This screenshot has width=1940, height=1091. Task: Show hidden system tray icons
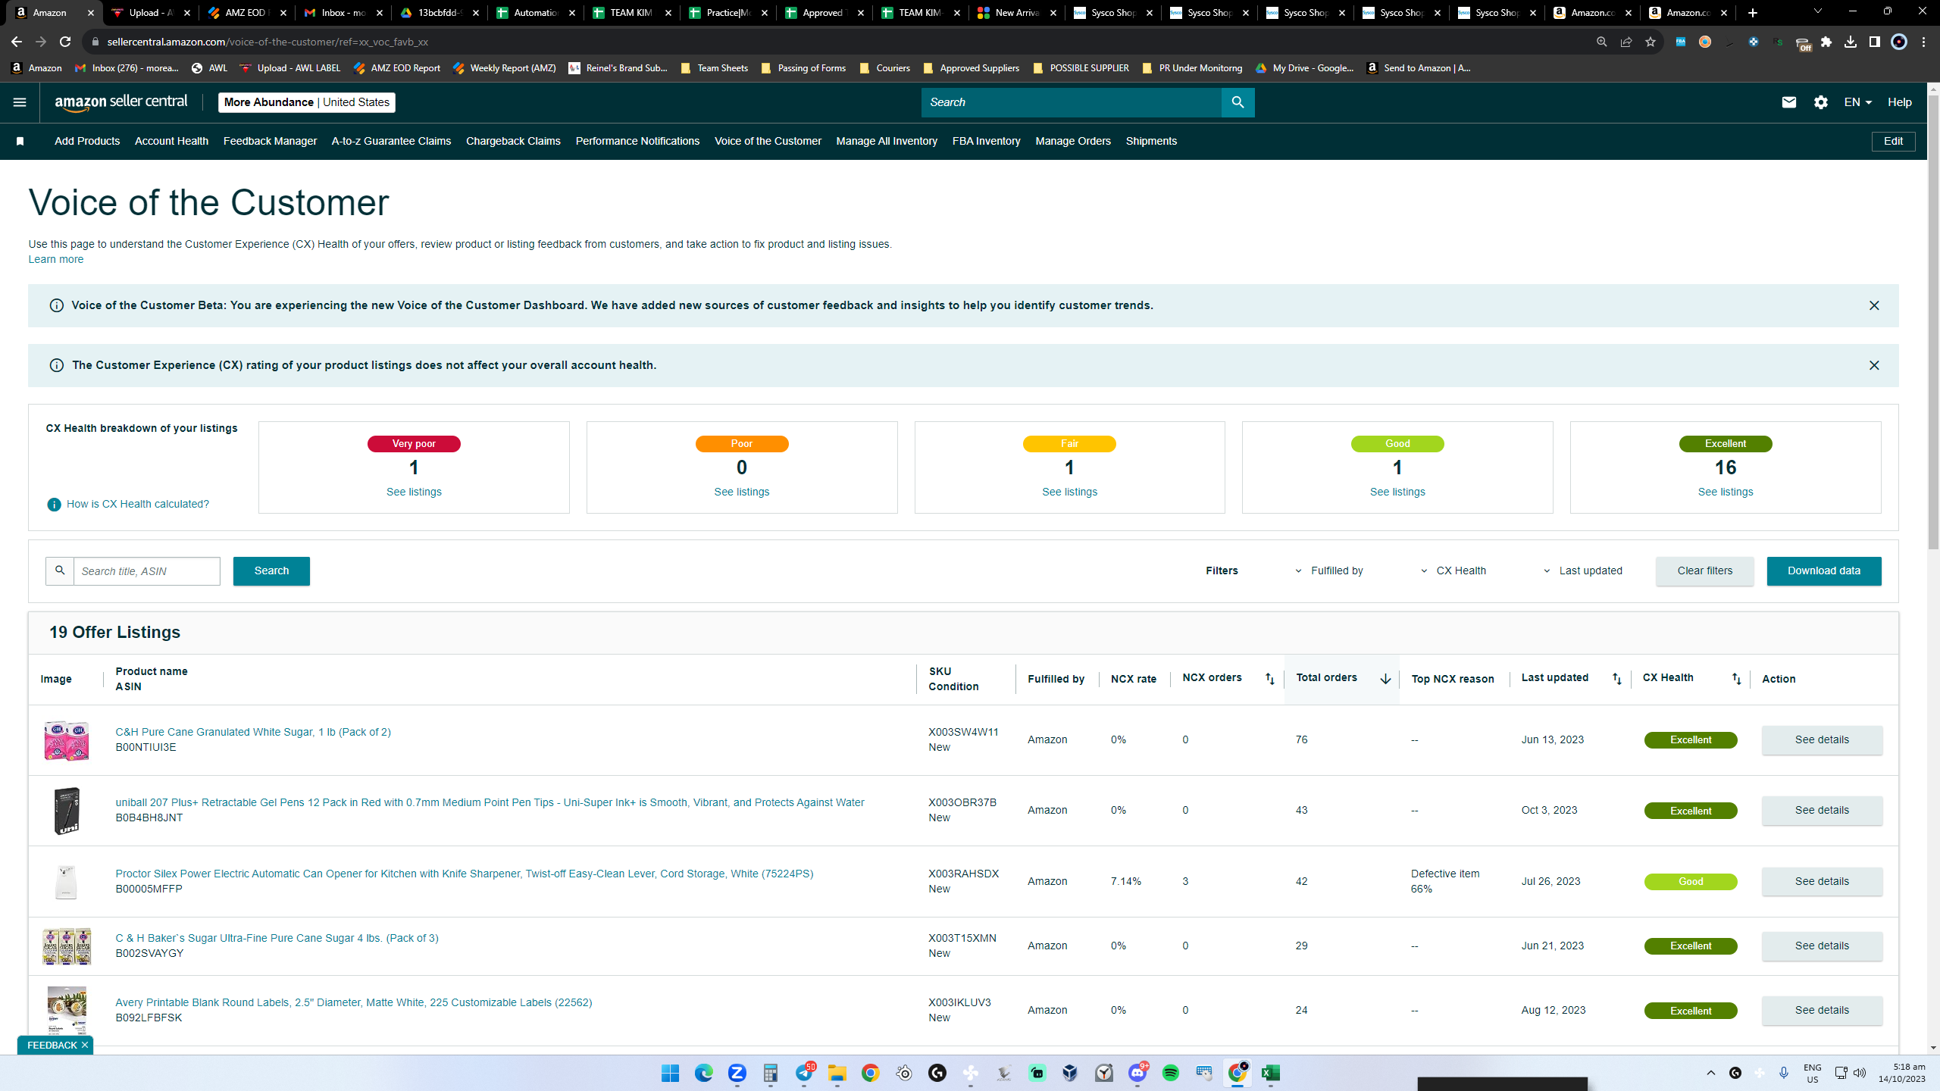[1711, 1073]
